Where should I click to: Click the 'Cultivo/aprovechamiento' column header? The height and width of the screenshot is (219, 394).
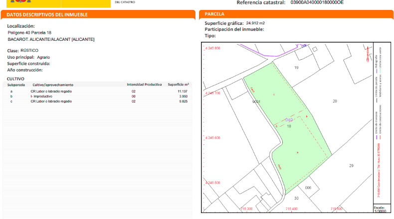[x=53, y=85]
